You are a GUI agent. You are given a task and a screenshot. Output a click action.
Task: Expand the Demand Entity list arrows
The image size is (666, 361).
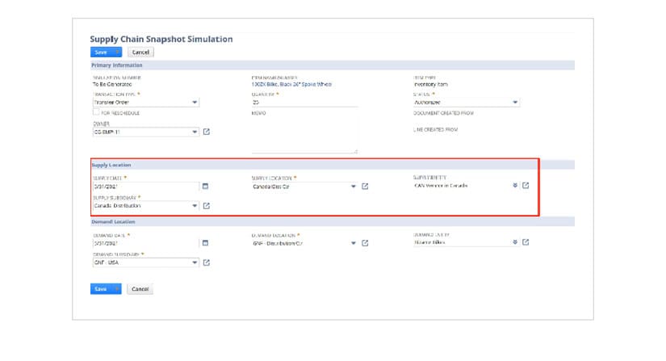point(515,242)
